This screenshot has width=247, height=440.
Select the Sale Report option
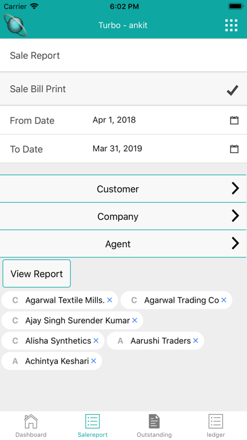123,55
